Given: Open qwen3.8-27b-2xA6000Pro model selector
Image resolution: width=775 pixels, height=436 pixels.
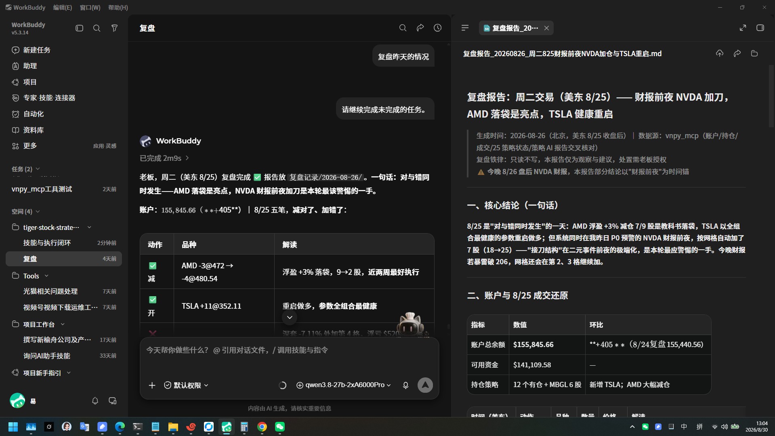Looking at the screenshot, I should pos(344,385).
